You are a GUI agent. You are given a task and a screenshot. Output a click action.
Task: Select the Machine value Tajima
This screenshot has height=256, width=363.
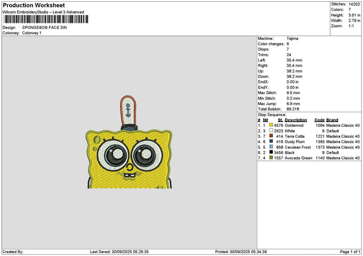(292, 39)
